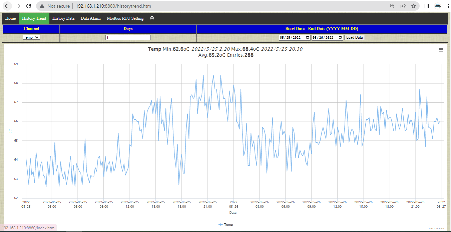The image size is (451, 232).
Task: Switch to the Data Alarm page
Action: [x=90, y=18]
